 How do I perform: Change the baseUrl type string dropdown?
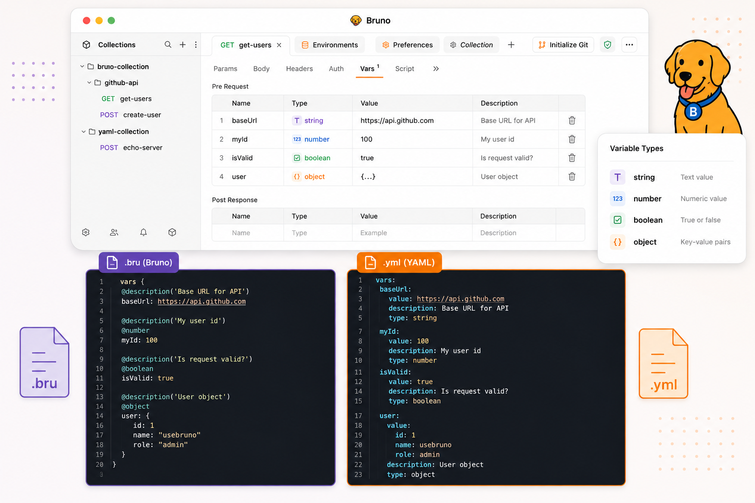click(x=309, y=120)
